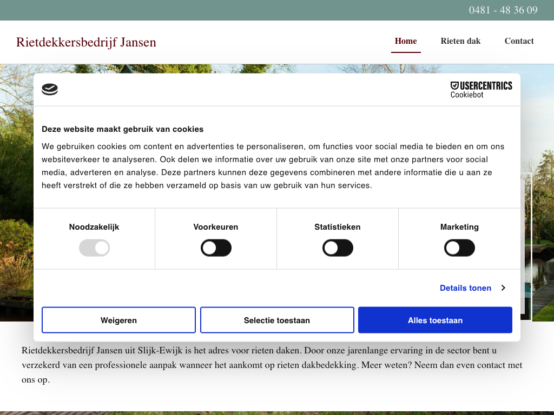Click the phone number 0481 - 48 36 09
Viewport: 554px width, 415px height.
pyautogui.click(x=503, y=10)
